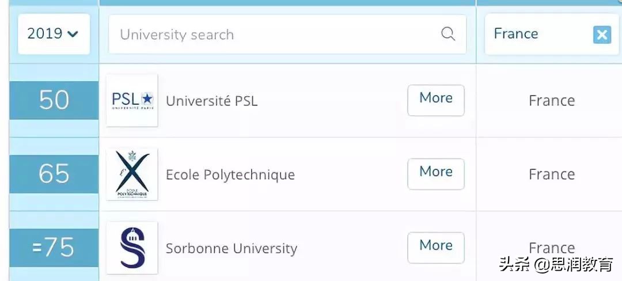Open the Ecole Polytechnique name link
Viewport: 622px width, 281px height.
[x=230, y=174]
